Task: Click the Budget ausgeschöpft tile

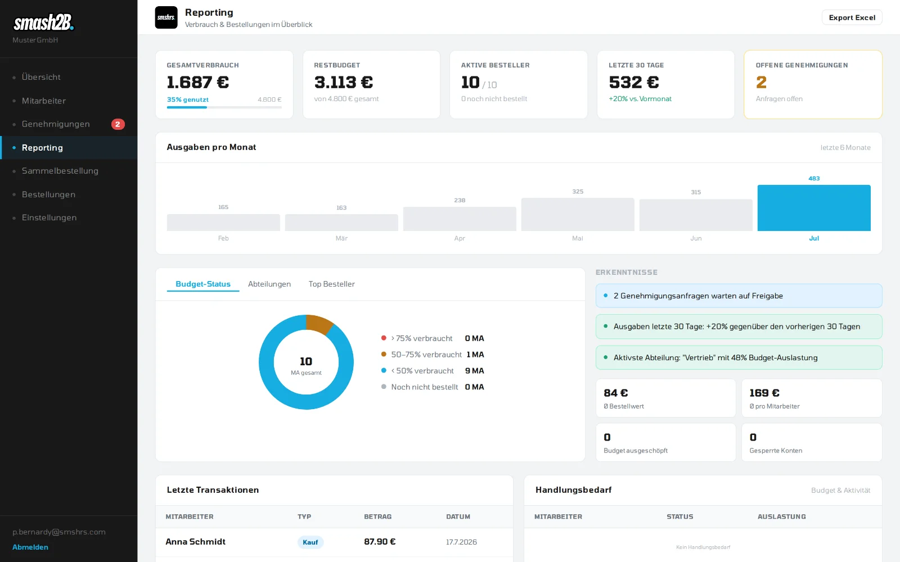Action: [665, 442]
